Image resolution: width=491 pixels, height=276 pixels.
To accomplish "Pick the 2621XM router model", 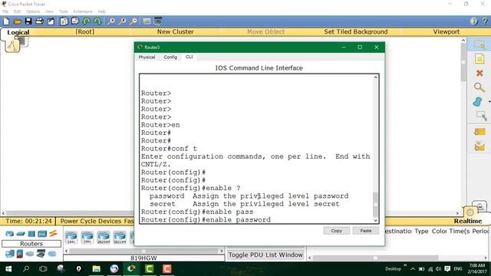I will pyautogui.click(x=120, y=237).
